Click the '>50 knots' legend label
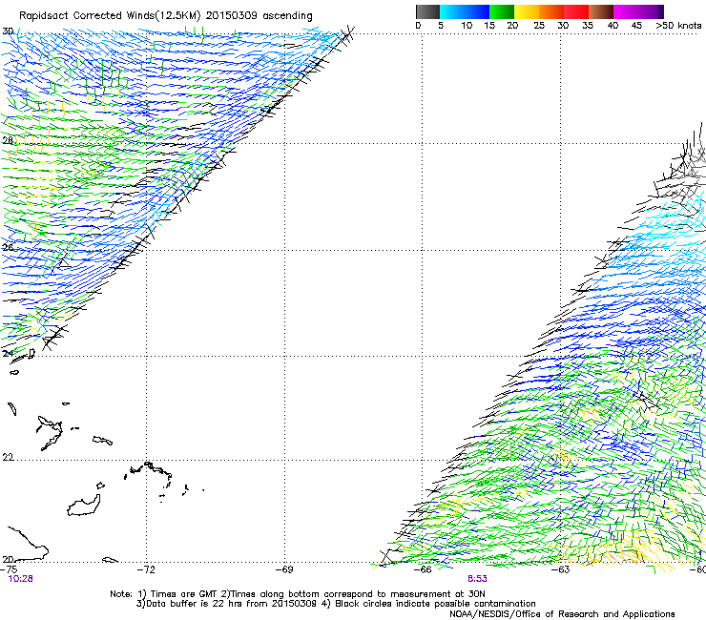This screenshot has width=706, height=620. click(678, 26)
